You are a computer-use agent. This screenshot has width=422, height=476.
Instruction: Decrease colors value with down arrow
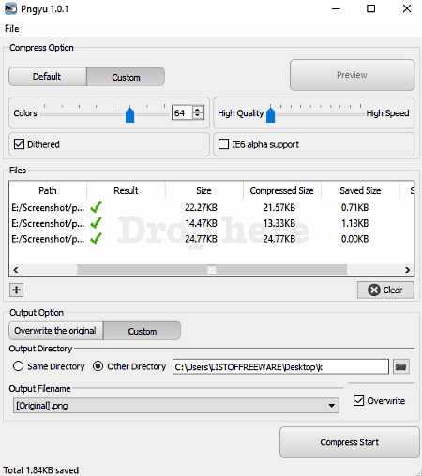[197, 116]
